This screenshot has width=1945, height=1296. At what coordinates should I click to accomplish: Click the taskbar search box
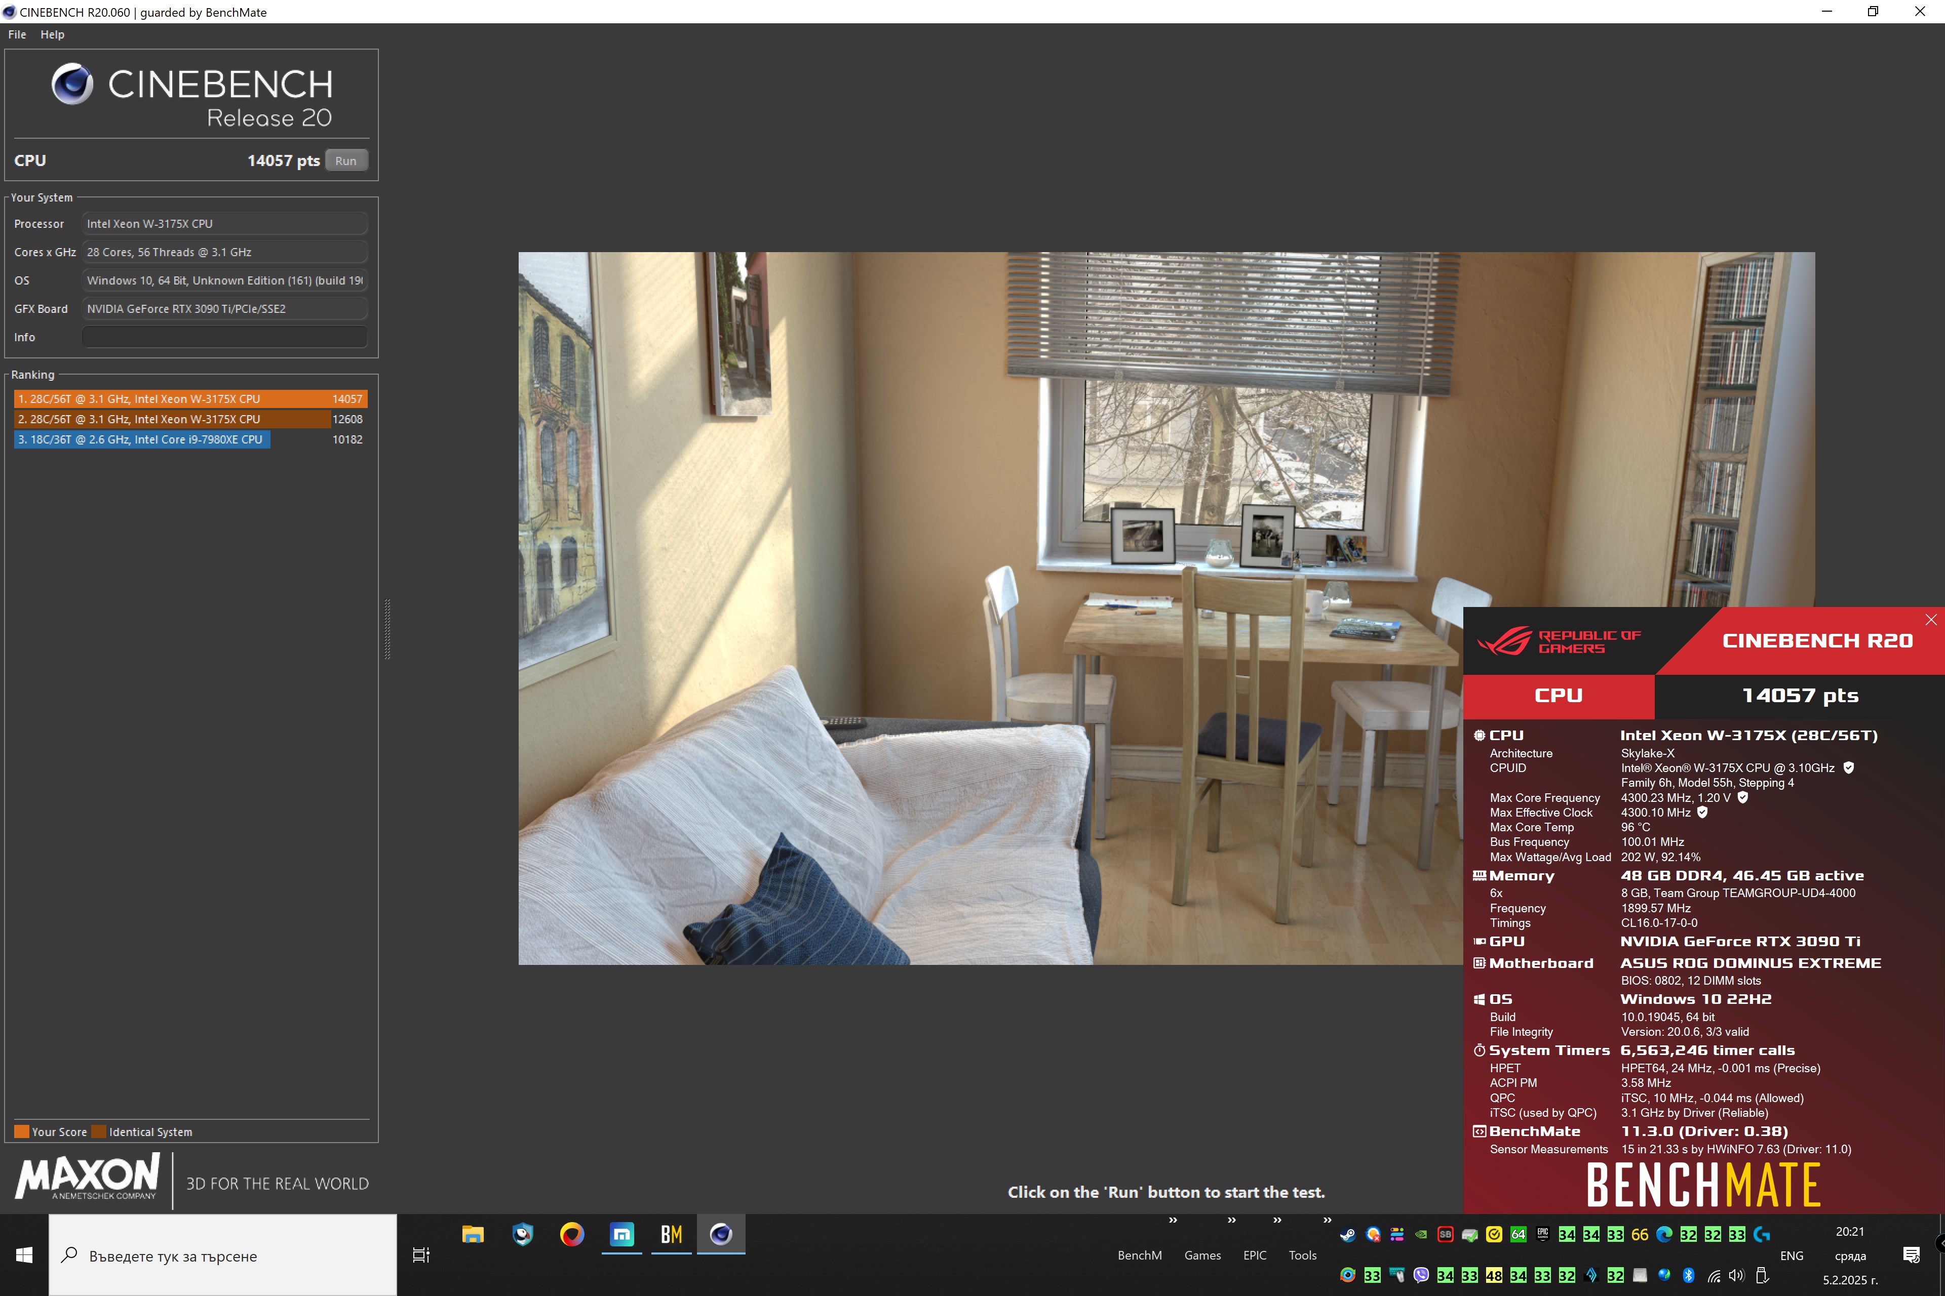point(222,1255)
